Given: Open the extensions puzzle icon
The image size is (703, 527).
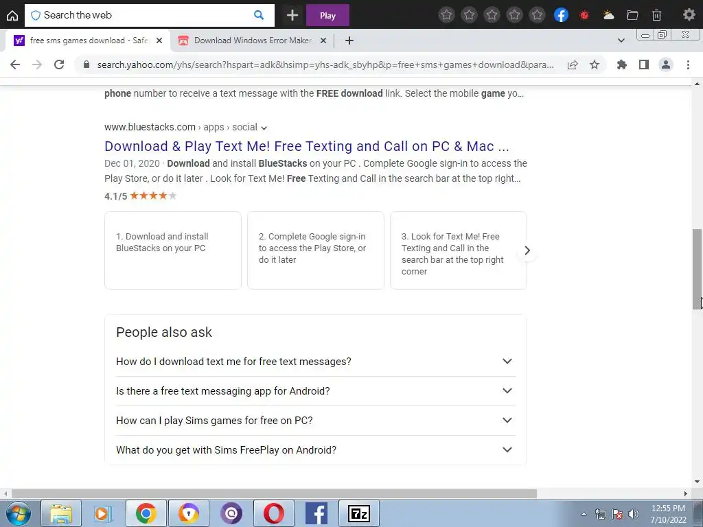Looking at the screenshot, I should pos(621,65).
